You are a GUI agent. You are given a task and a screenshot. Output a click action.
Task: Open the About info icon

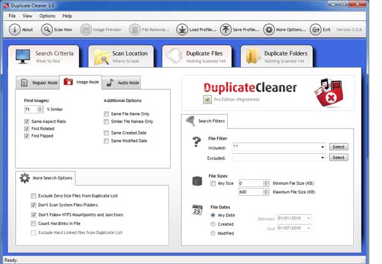15,29
